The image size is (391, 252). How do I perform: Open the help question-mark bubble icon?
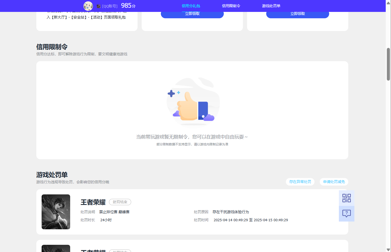point(346,214)
